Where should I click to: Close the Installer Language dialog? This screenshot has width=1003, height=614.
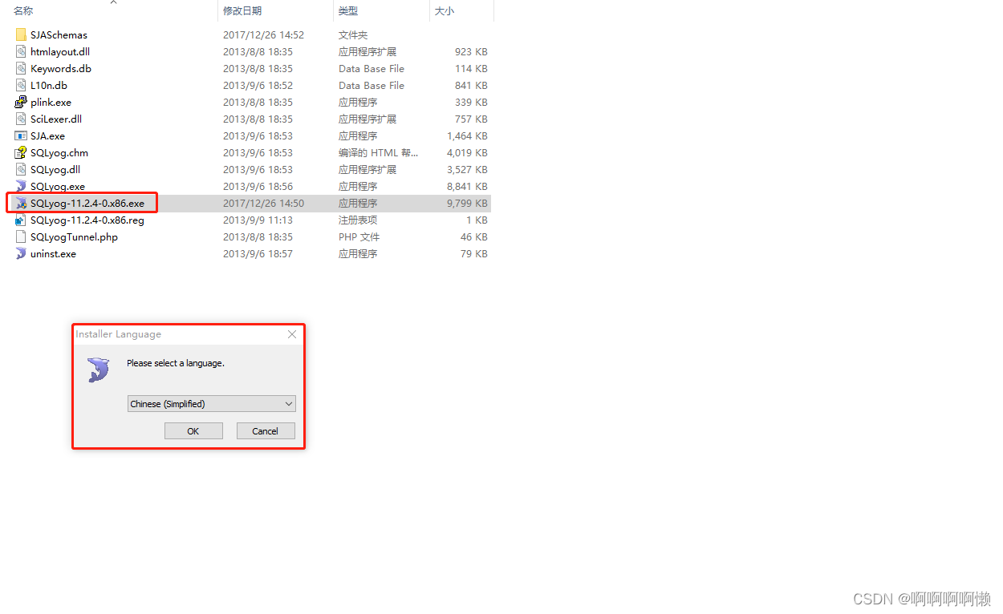tap(292, 334)
